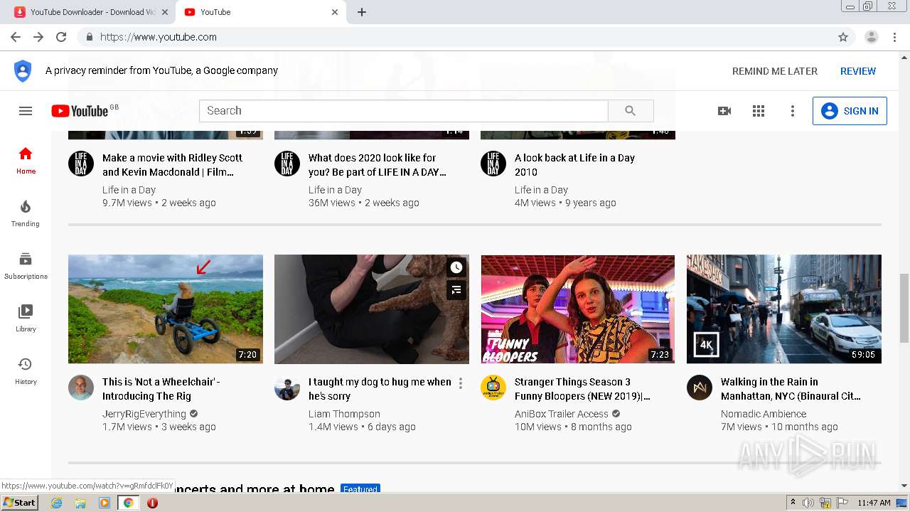Open Chrome profile avatar

point(872,37)
